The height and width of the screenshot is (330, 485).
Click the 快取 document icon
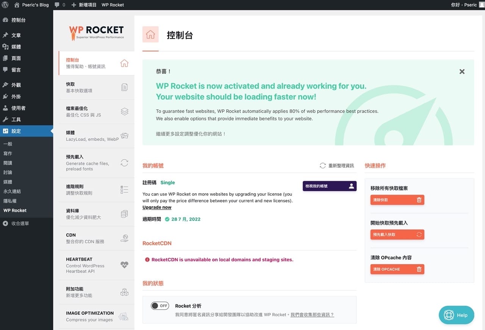(124, 87)
